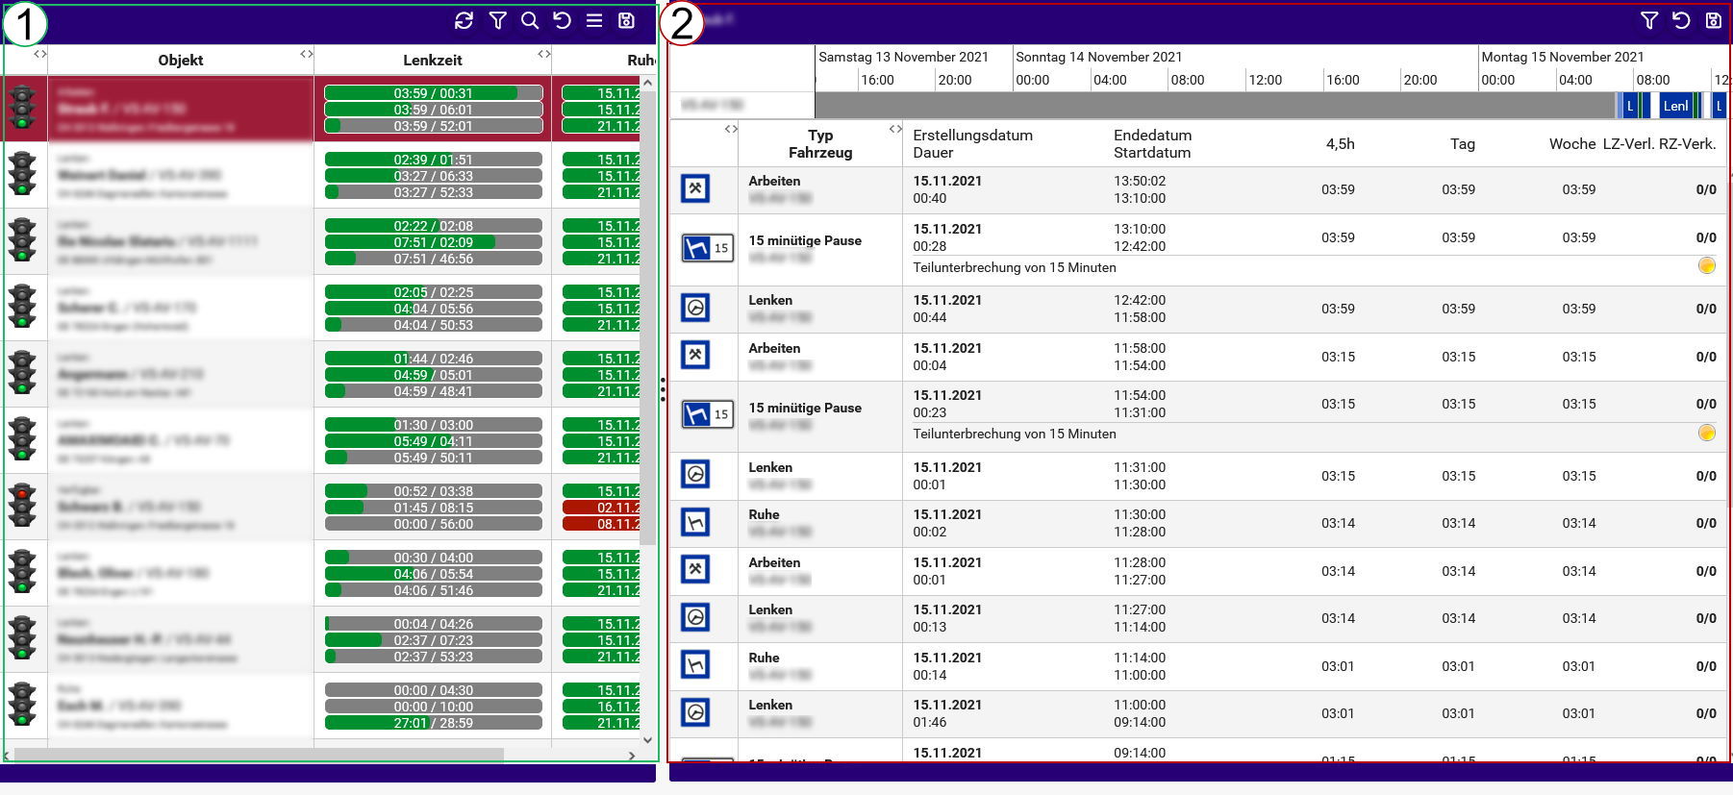Open the filter funnel in left panel
Viewport: 1733px width, 795px height.
pos(497,20)
